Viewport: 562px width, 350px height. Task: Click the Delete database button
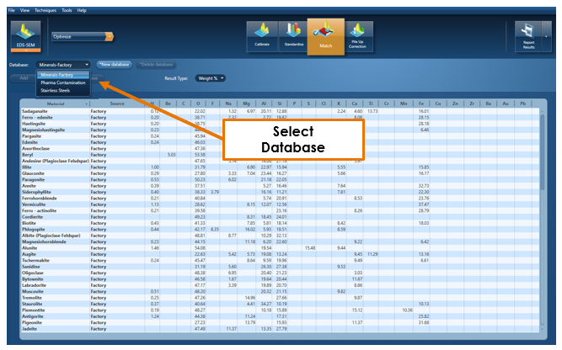pos(155,64)
